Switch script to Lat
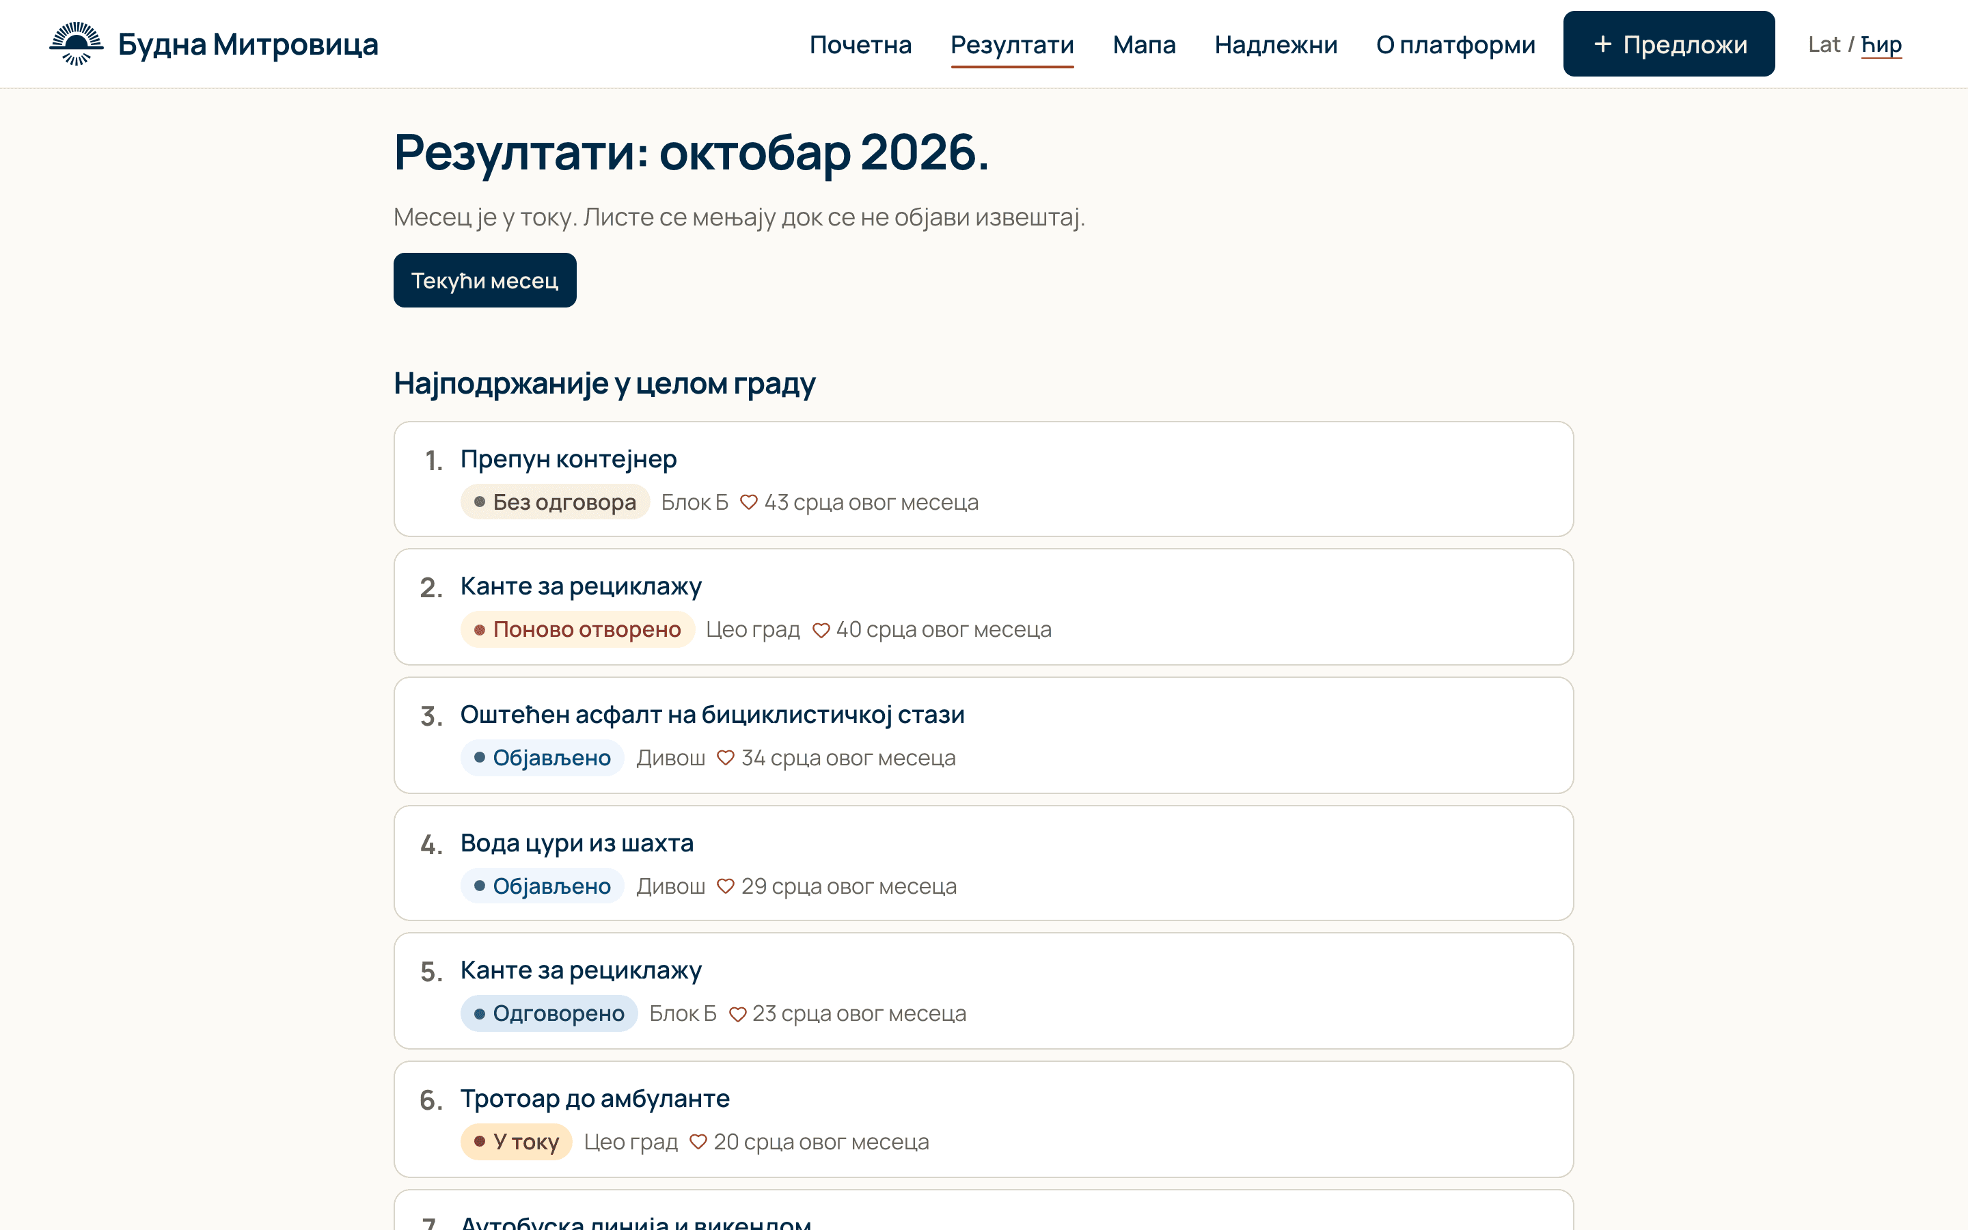The image size is (1968, 1230). click(x=1823, y=44)
